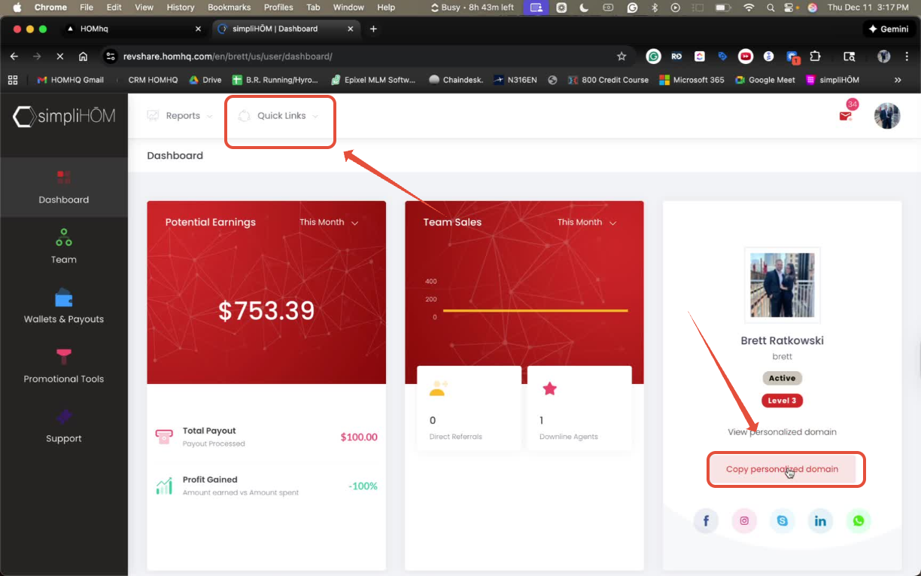Share on WhatsApp icon
This screenshot has height=576, width=921.
tap(859, 521)
